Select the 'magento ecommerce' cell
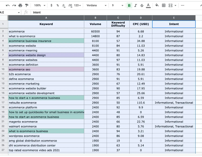Screen dimensions: 202x157 (x=46, y=122)
